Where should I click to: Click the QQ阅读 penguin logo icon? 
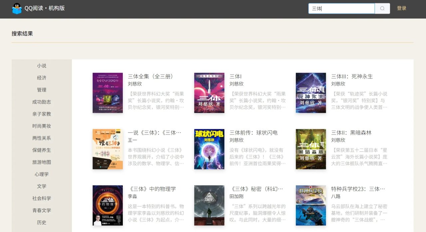[x=17, y=8]
